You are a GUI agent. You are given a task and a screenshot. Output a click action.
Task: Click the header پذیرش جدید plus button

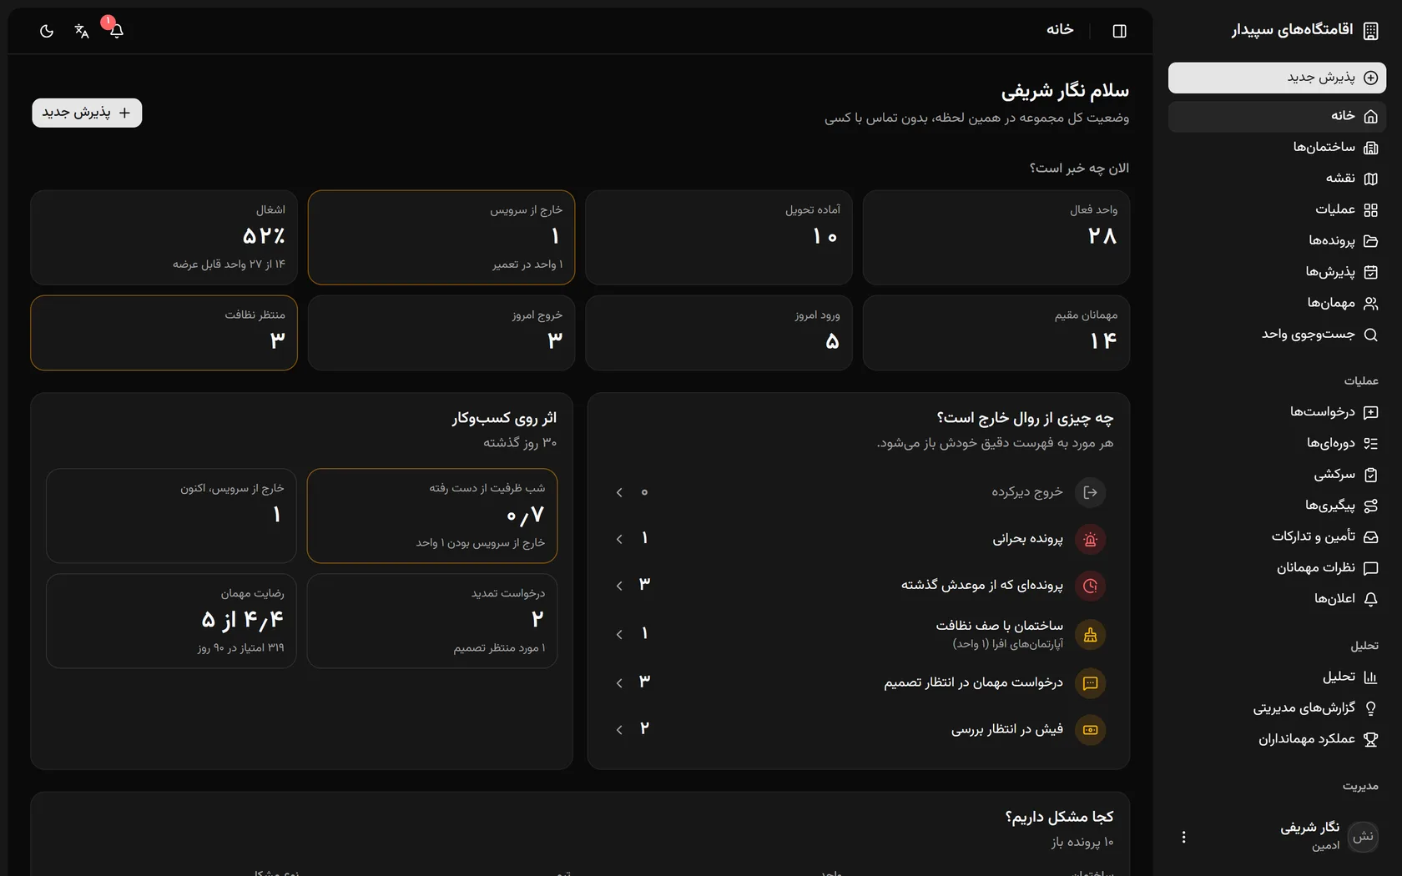pyautogui.click(x=87, y=113)
